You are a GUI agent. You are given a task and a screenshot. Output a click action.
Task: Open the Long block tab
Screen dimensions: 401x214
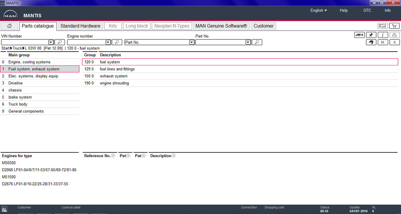tap(137, 26)
